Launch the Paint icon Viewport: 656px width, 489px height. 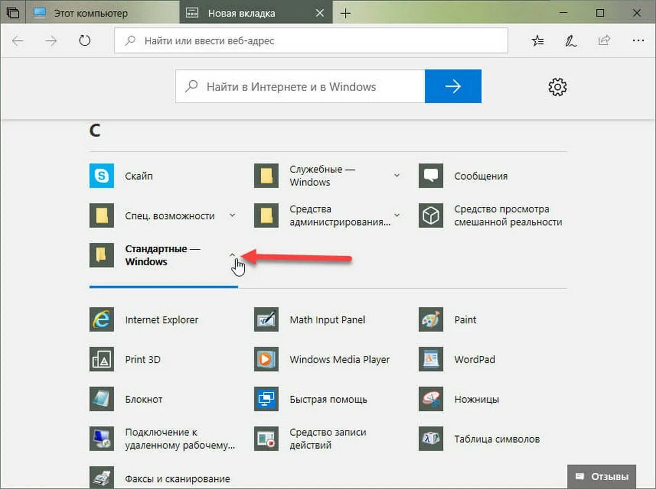point(431,320)
